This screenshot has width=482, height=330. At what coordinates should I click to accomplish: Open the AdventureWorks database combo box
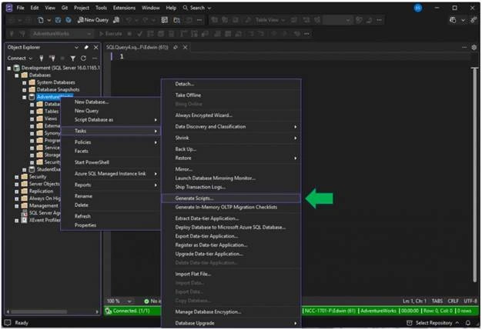pyautogui.click(x=62, y=33)
